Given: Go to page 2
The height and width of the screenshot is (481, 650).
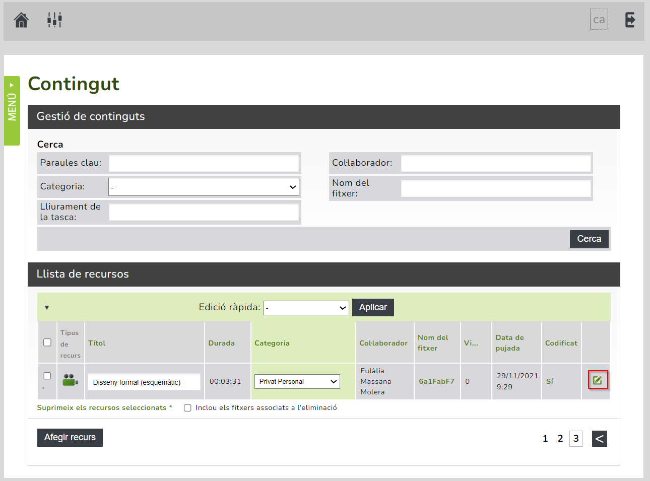Looking at the screenshot, I should click(x=560, y=439).
